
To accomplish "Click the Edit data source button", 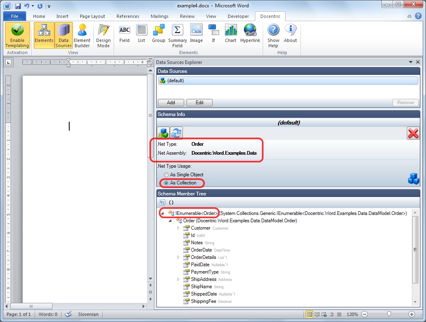I will pyautogui.click(x=200, y=103).
